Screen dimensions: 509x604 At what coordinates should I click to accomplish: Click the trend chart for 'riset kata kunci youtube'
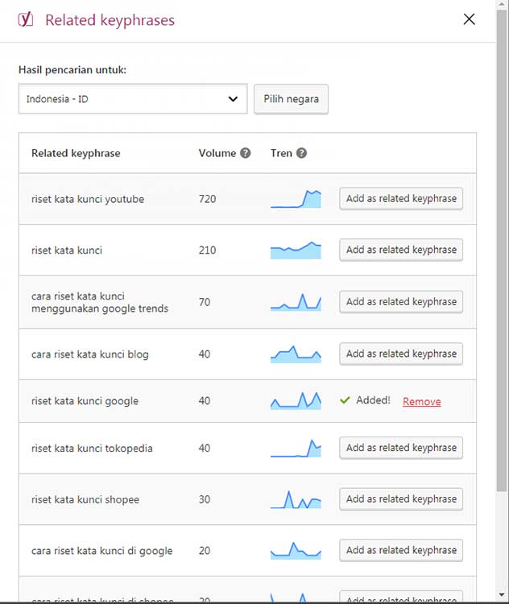coord(296,199)
